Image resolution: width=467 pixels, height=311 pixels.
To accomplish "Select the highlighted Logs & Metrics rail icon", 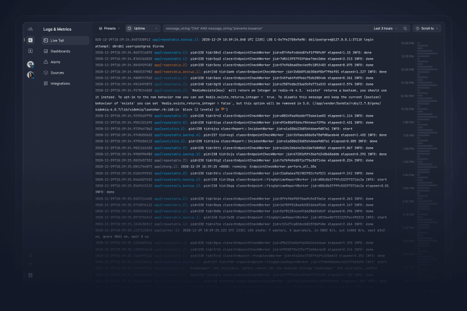I will pos(31,40).
